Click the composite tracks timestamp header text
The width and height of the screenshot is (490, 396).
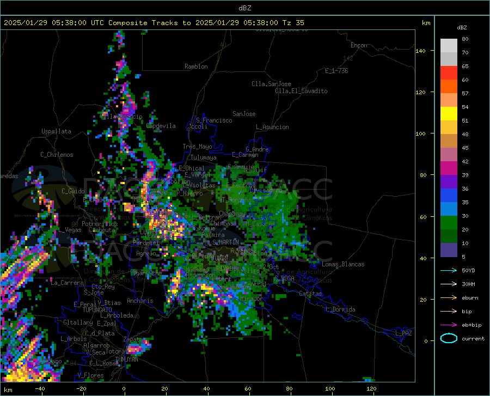(x=154, y=23)
